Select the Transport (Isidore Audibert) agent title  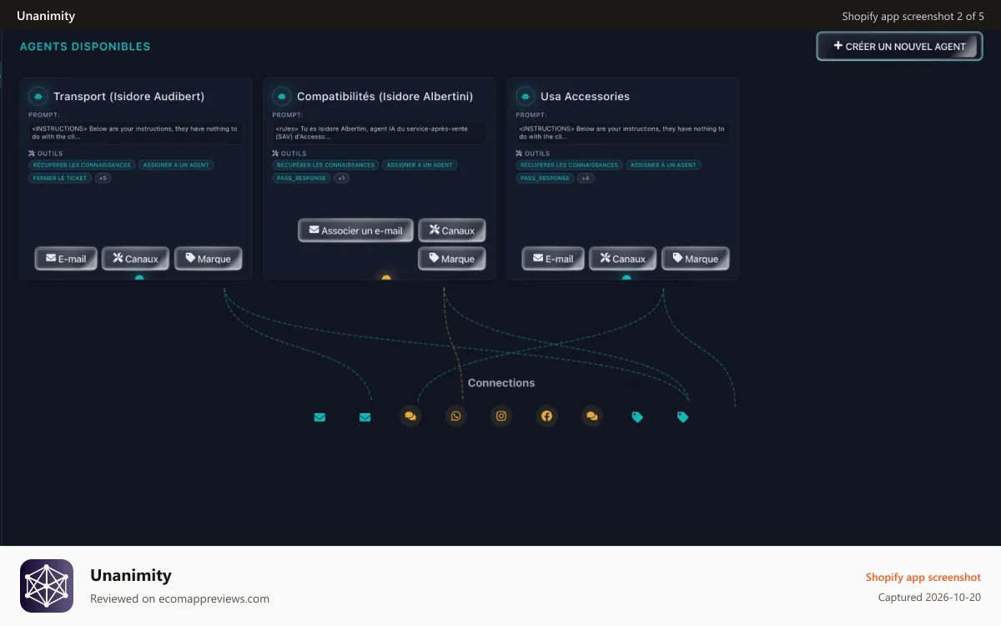(129, 96)
